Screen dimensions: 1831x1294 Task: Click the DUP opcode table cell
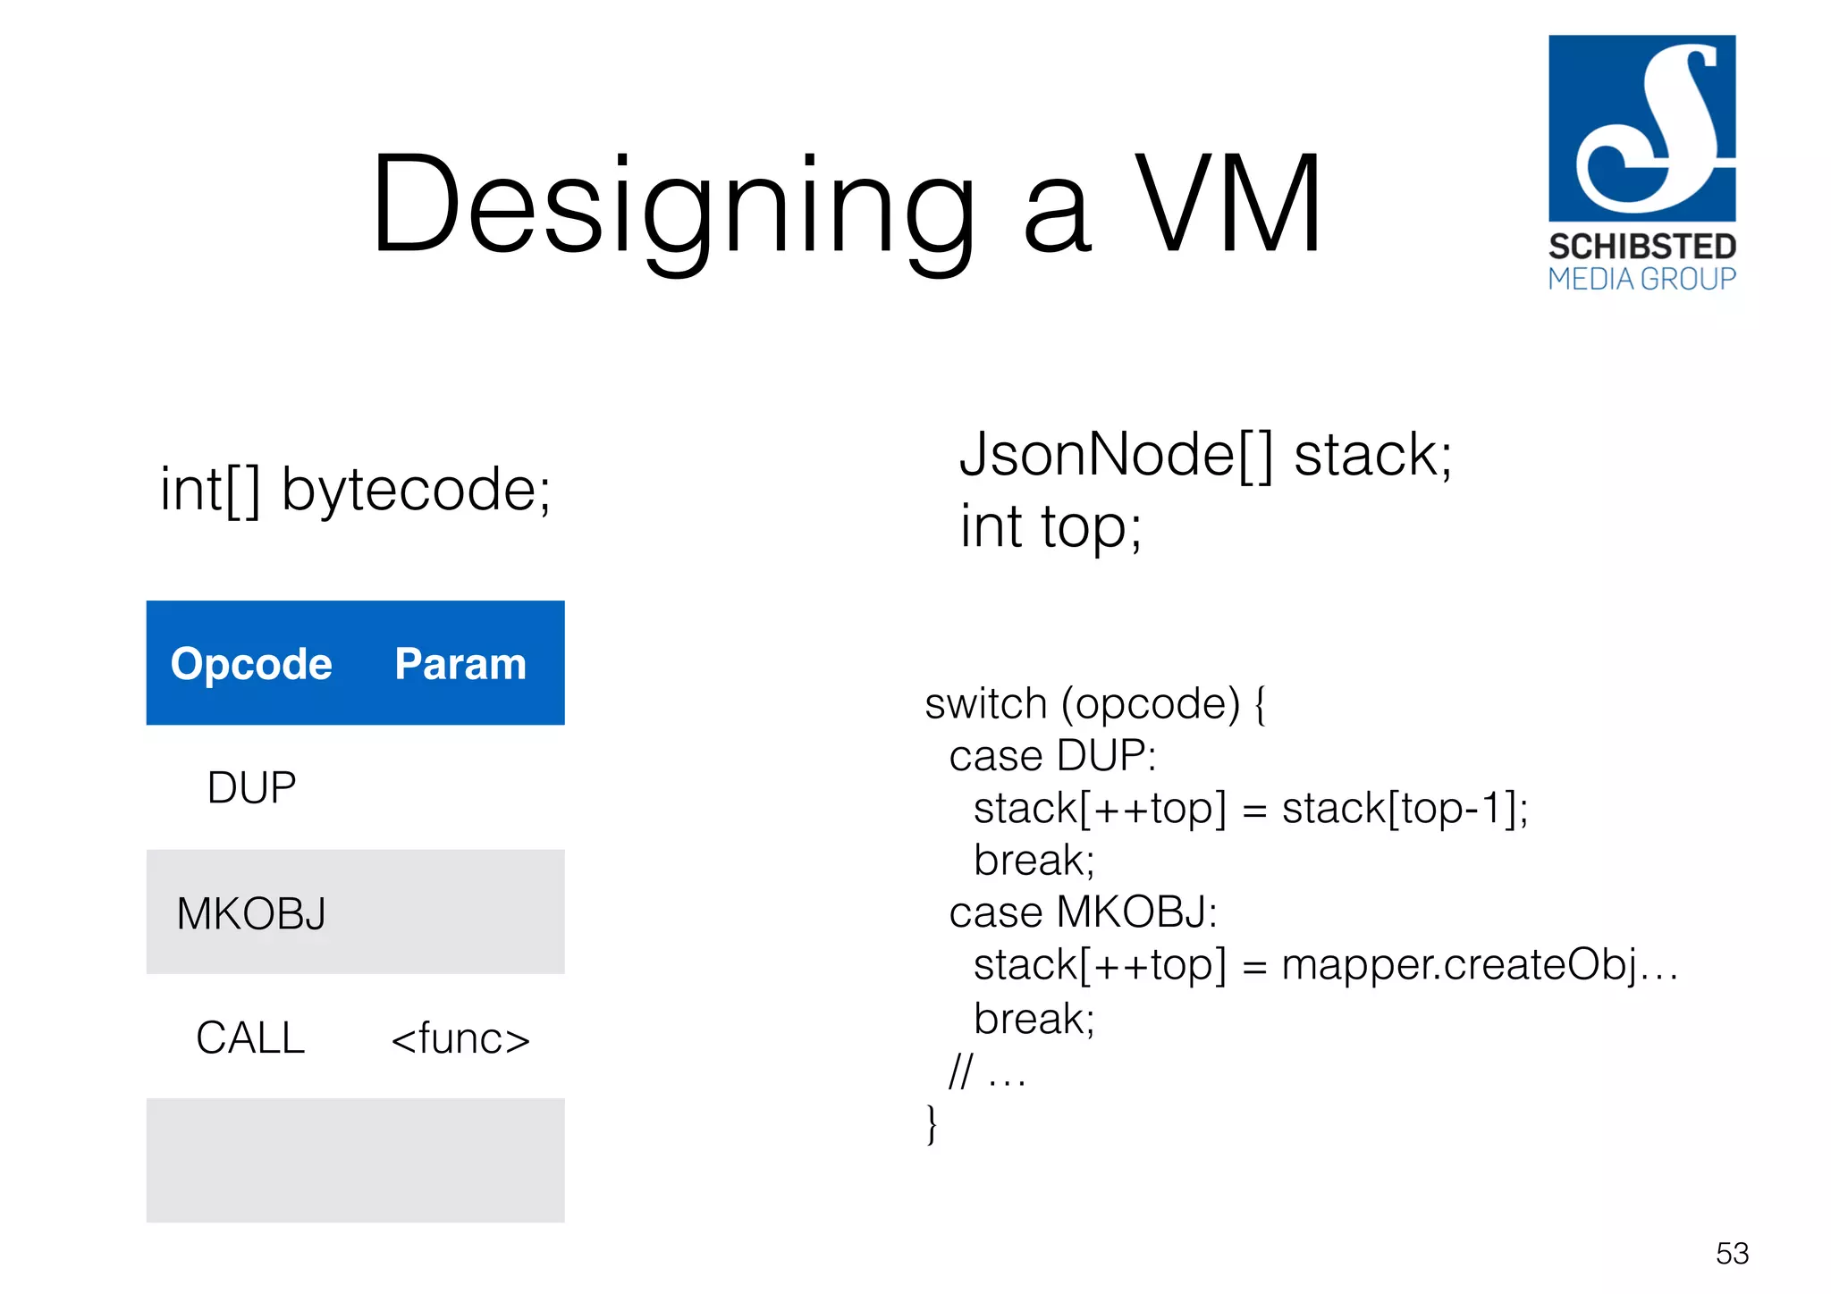point(251,787)
